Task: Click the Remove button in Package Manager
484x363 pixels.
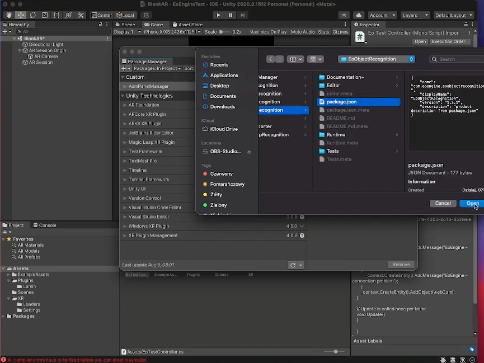Action: (401, 264)
